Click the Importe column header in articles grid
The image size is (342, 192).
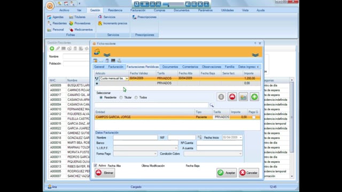pyautogui.click(x=252, y=74)
